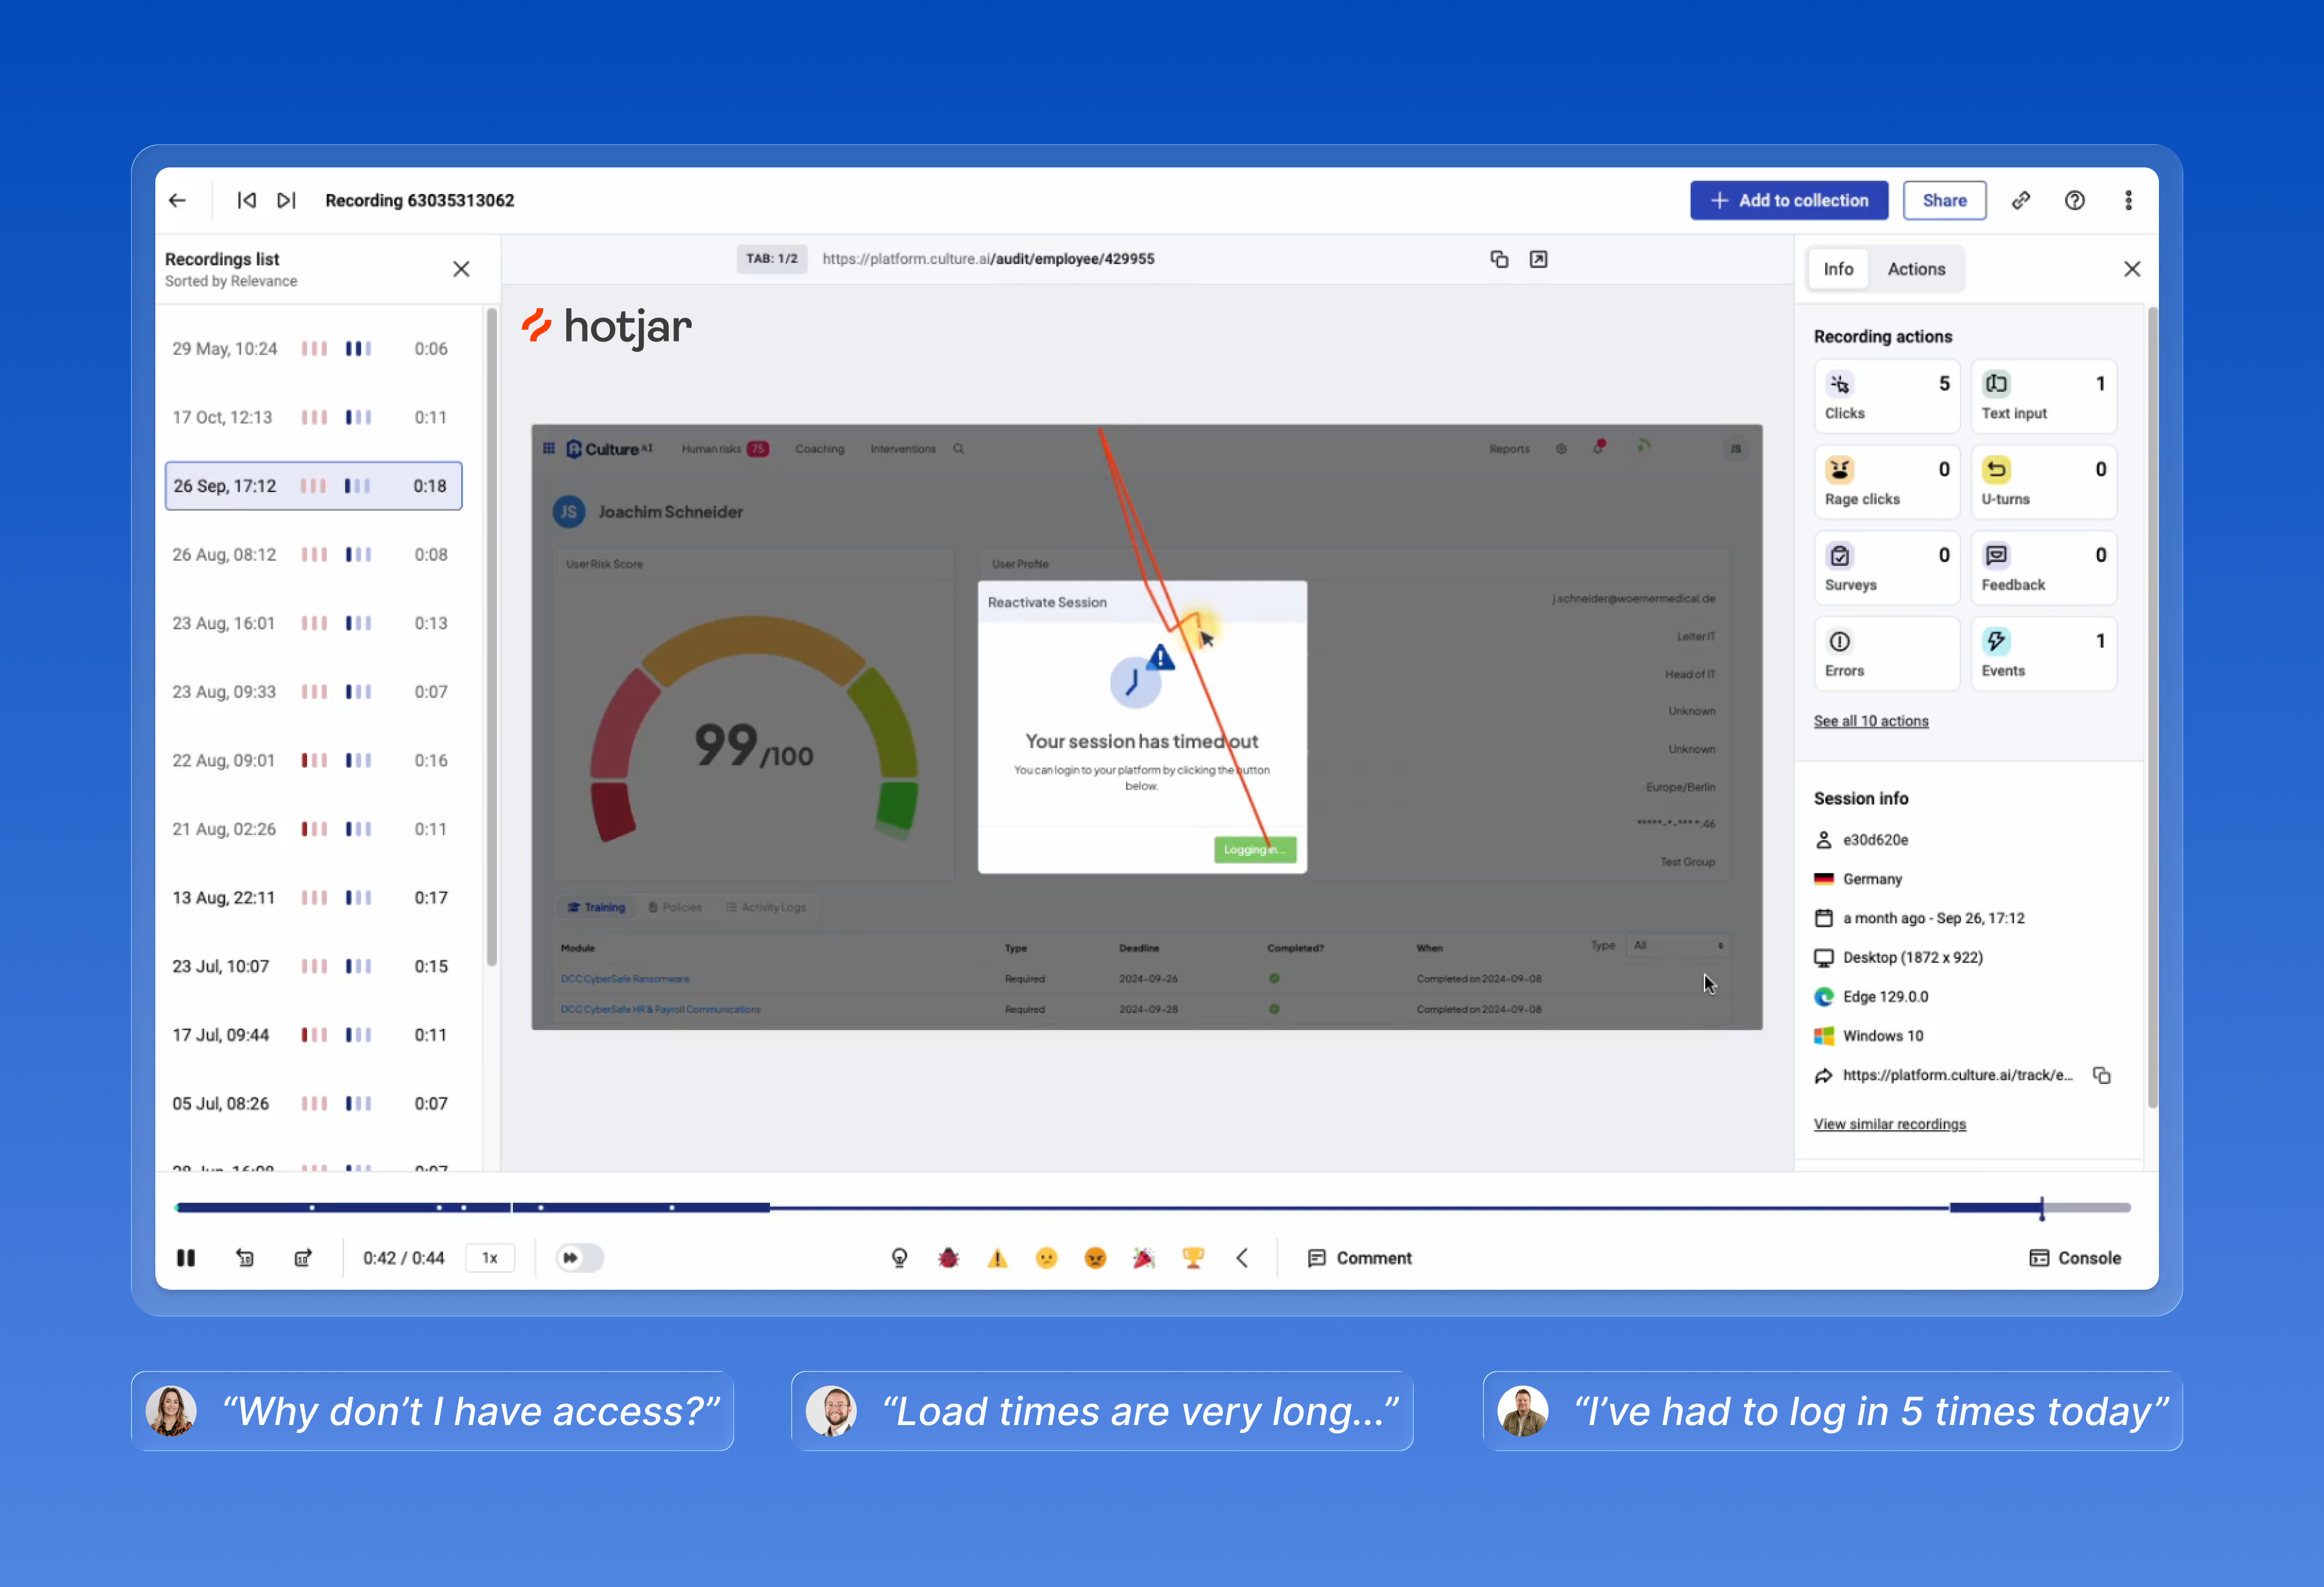Click the bug tag icon
This screenshot has height=1587, width=2324.
(948, 1258)
